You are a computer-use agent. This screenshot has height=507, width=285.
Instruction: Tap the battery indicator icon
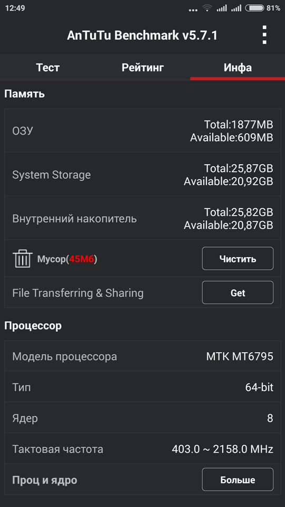(254, 8)
